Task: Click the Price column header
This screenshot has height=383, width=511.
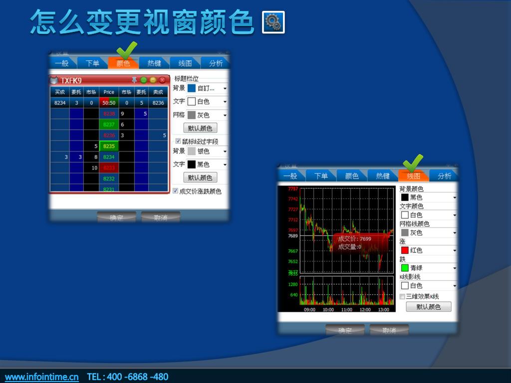Action: click(109, 92)
